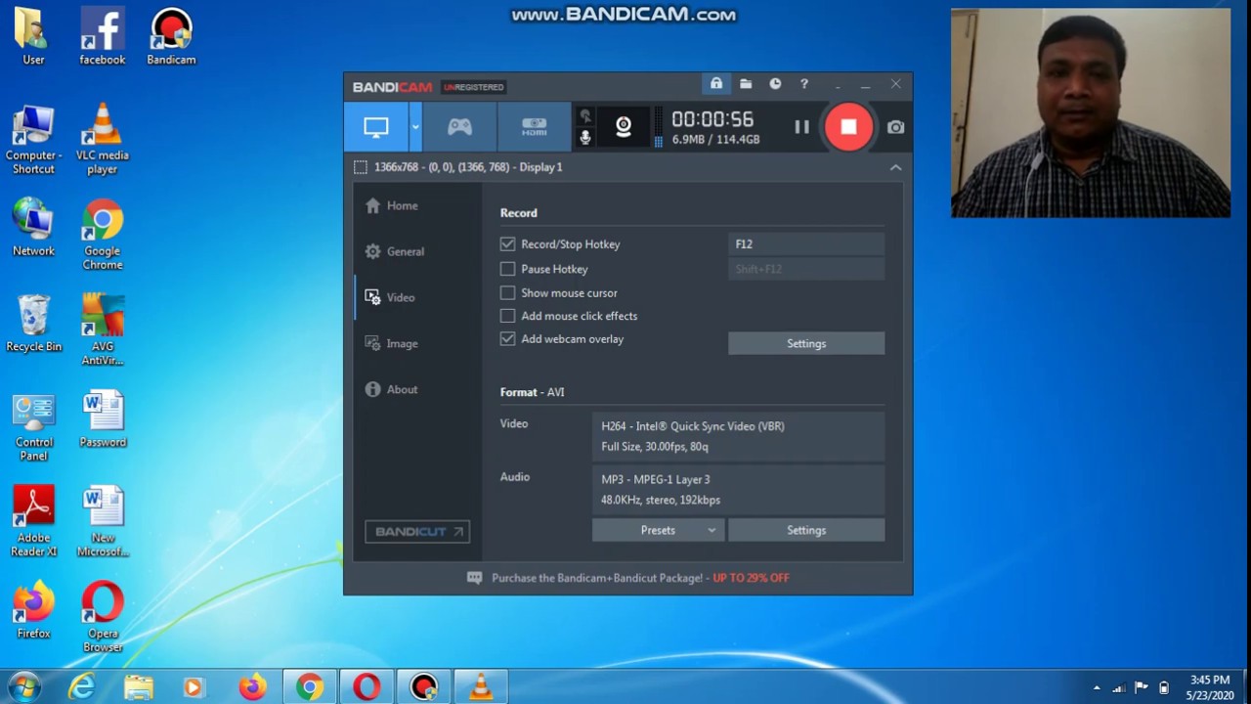Launch Internet Explorer from taskbar

pyautogui.click(x=81, y=688)
